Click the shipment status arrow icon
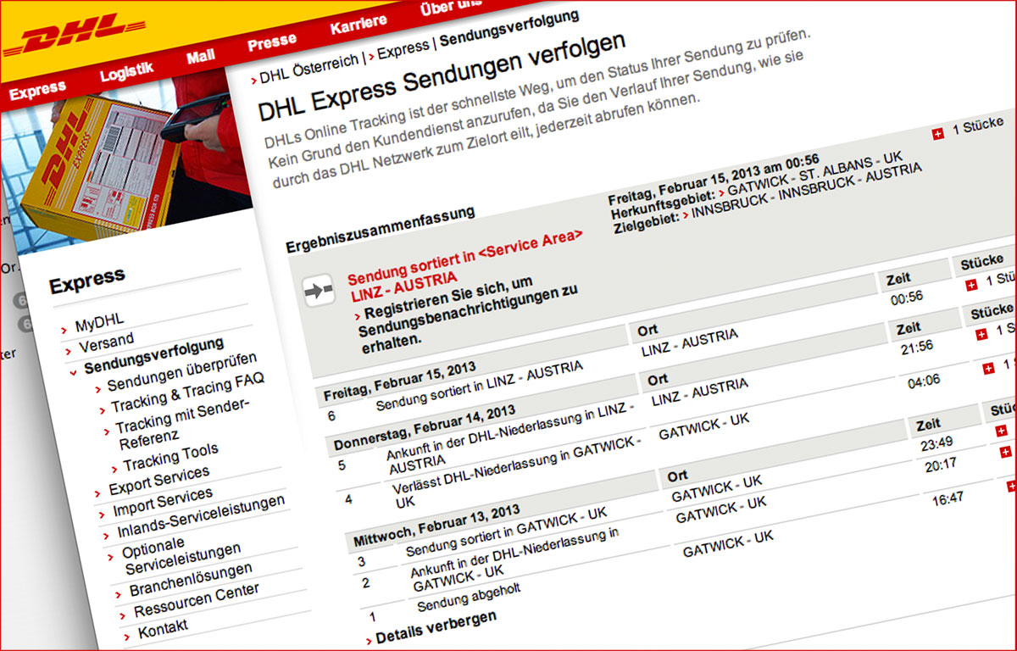1017x651 pixels. coord(320,292)
